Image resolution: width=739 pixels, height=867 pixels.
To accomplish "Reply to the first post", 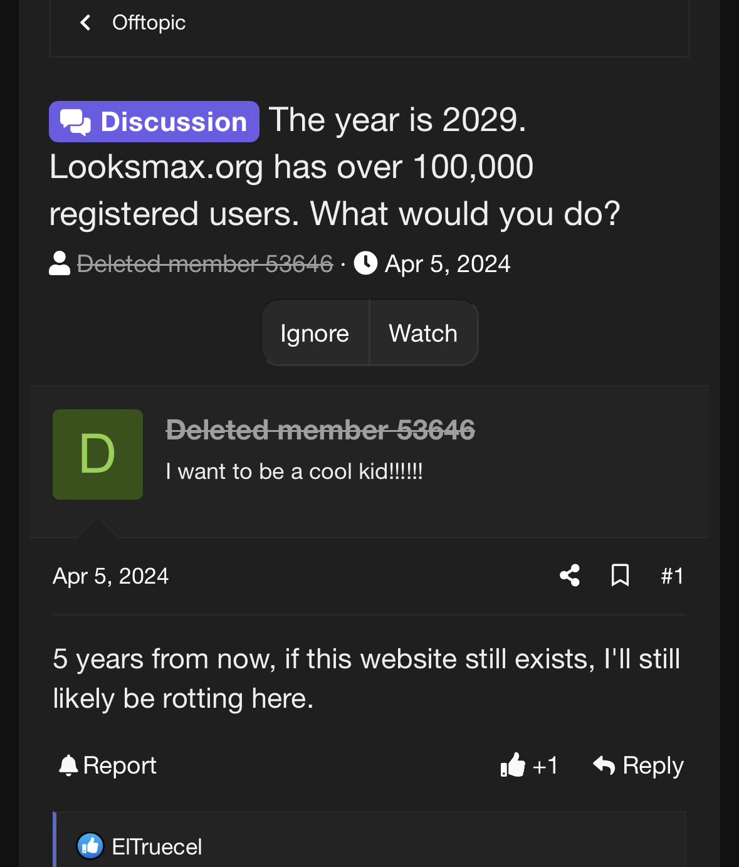I will click(638, 765).
